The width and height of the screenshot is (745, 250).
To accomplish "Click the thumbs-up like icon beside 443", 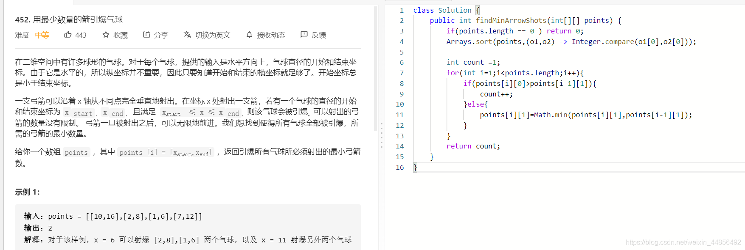I will coord(68,35).
